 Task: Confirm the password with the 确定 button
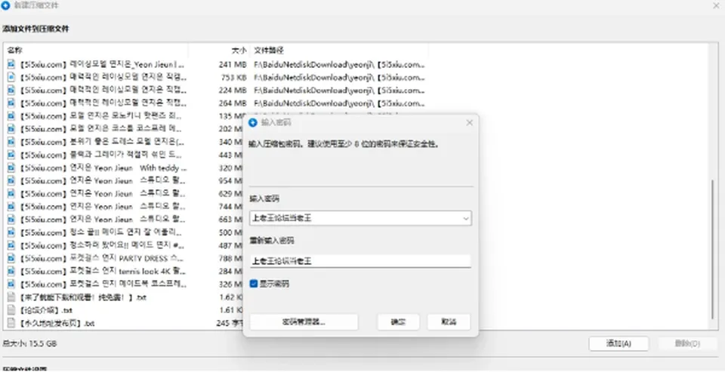(x=398, y=322)
